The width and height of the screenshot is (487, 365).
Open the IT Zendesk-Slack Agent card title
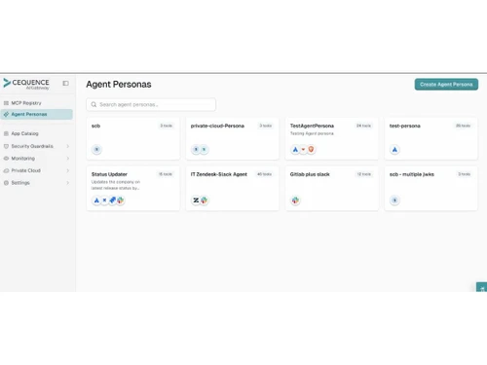tap(219, 174)
